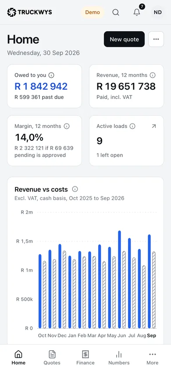Screen dimensions: 171x371
Task: Click the R 500k axis label
Action: point(24,299)
